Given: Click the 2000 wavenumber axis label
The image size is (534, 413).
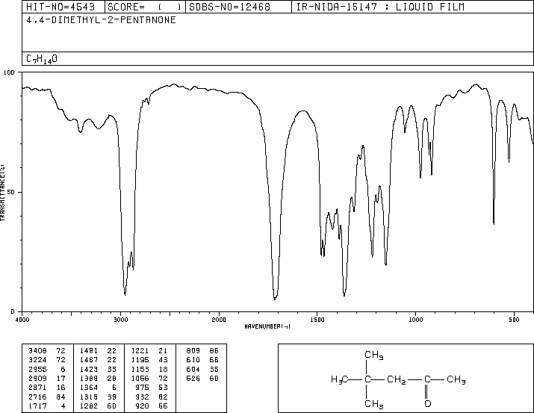Looking at the screenshot, I should pos(219,320).
